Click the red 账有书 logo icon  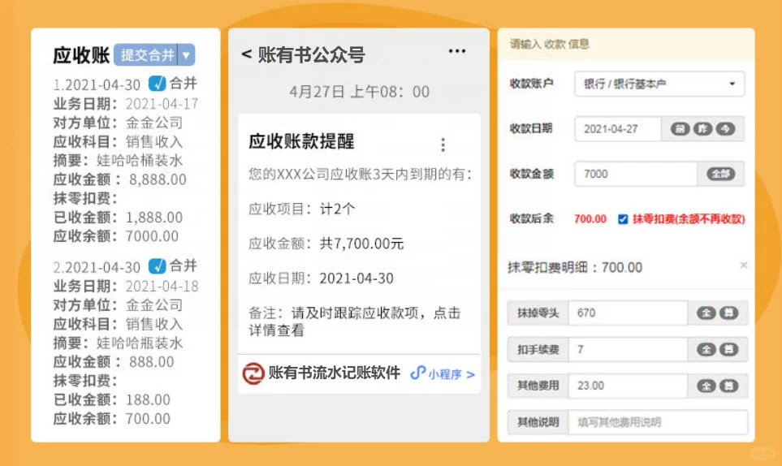253,373
